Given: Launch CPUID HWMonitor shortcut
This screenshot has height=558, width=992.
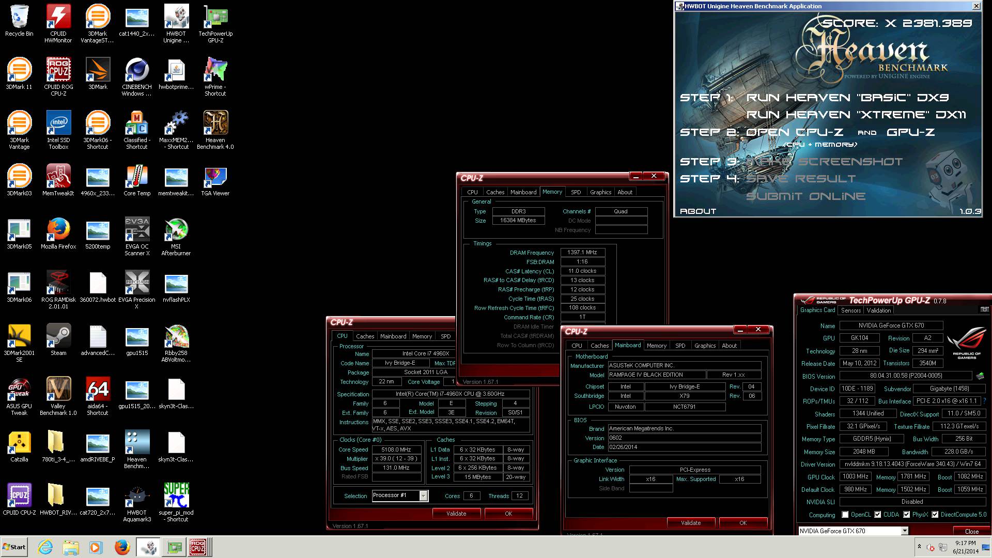Looking at the screenshot, I should 58,23.
